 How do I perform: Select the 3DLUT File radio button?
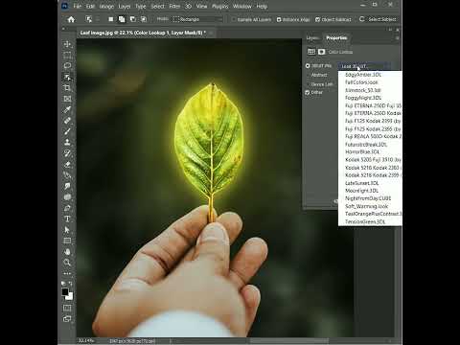click(308, 66)
